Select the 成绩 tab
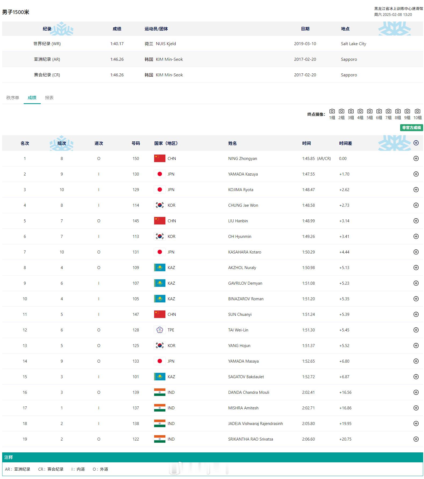Screen dimensions: 424x479 (32, 98)
